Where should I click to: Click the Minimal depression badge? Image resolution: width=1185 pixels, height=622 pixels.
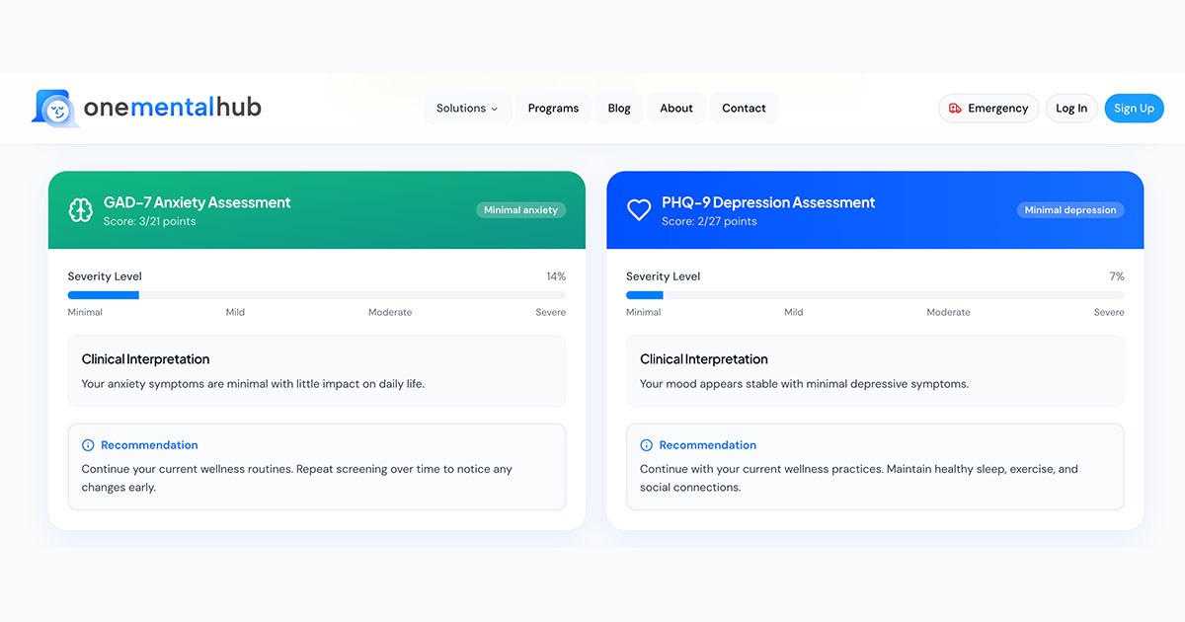coord(1070,210)
